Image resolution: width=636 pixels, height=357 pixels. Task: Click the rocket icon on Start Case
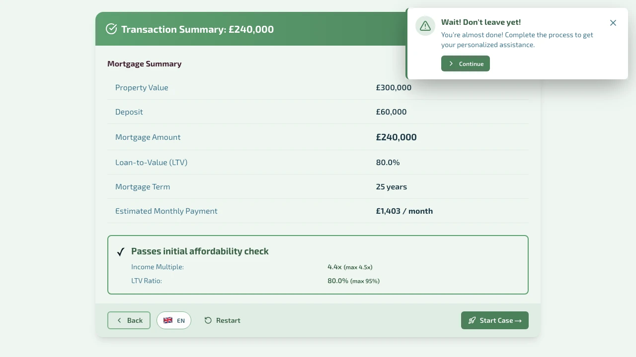(x=472, y=320)
